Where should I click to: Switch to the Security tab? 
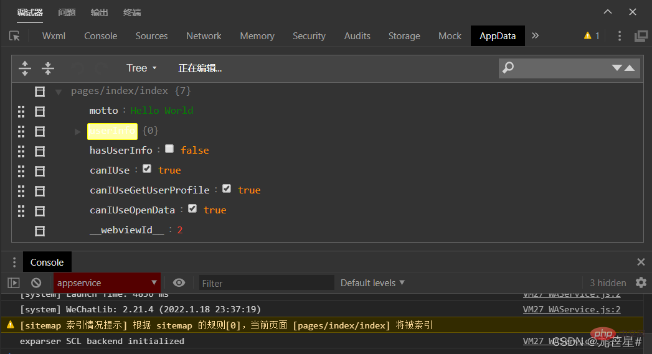[309, 36]
